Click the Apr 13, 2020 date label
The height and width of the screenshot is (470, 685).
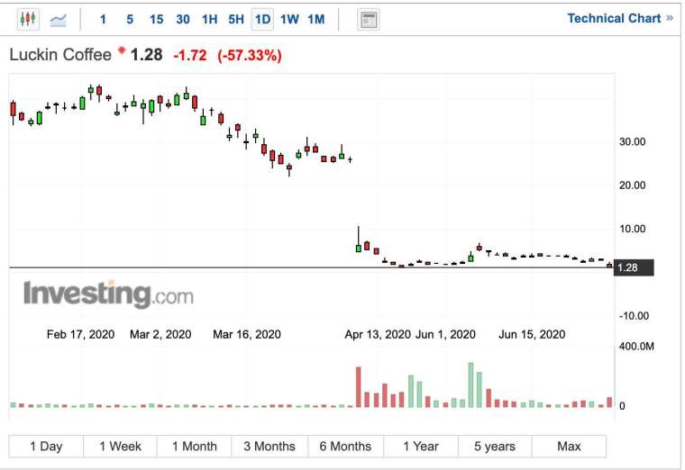378,334
